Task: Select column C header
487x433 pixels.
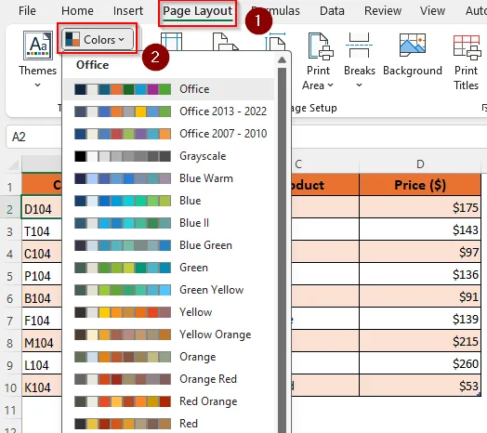Action: pos(325,164)
